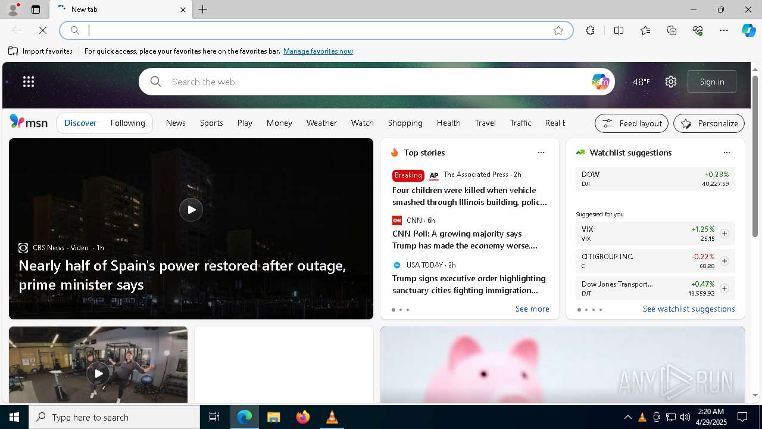Click Import favorites
The width and height of the screenshot is (762, 429).
[40, 51]
